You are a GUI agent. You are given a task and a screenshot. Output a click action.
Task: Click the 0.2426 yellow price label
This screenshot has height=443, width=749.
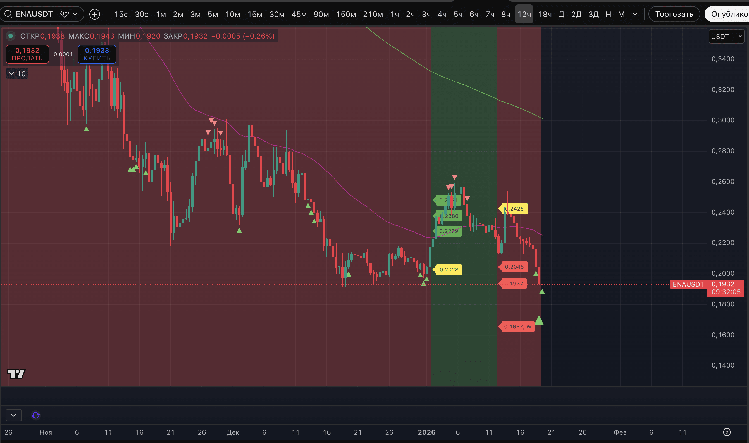point(514,209)
